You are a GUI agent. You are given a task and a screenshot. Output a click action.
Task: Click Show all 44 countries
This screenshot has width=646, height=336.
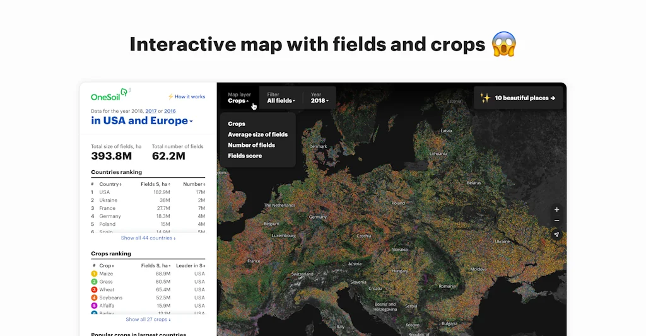[148, 238]
